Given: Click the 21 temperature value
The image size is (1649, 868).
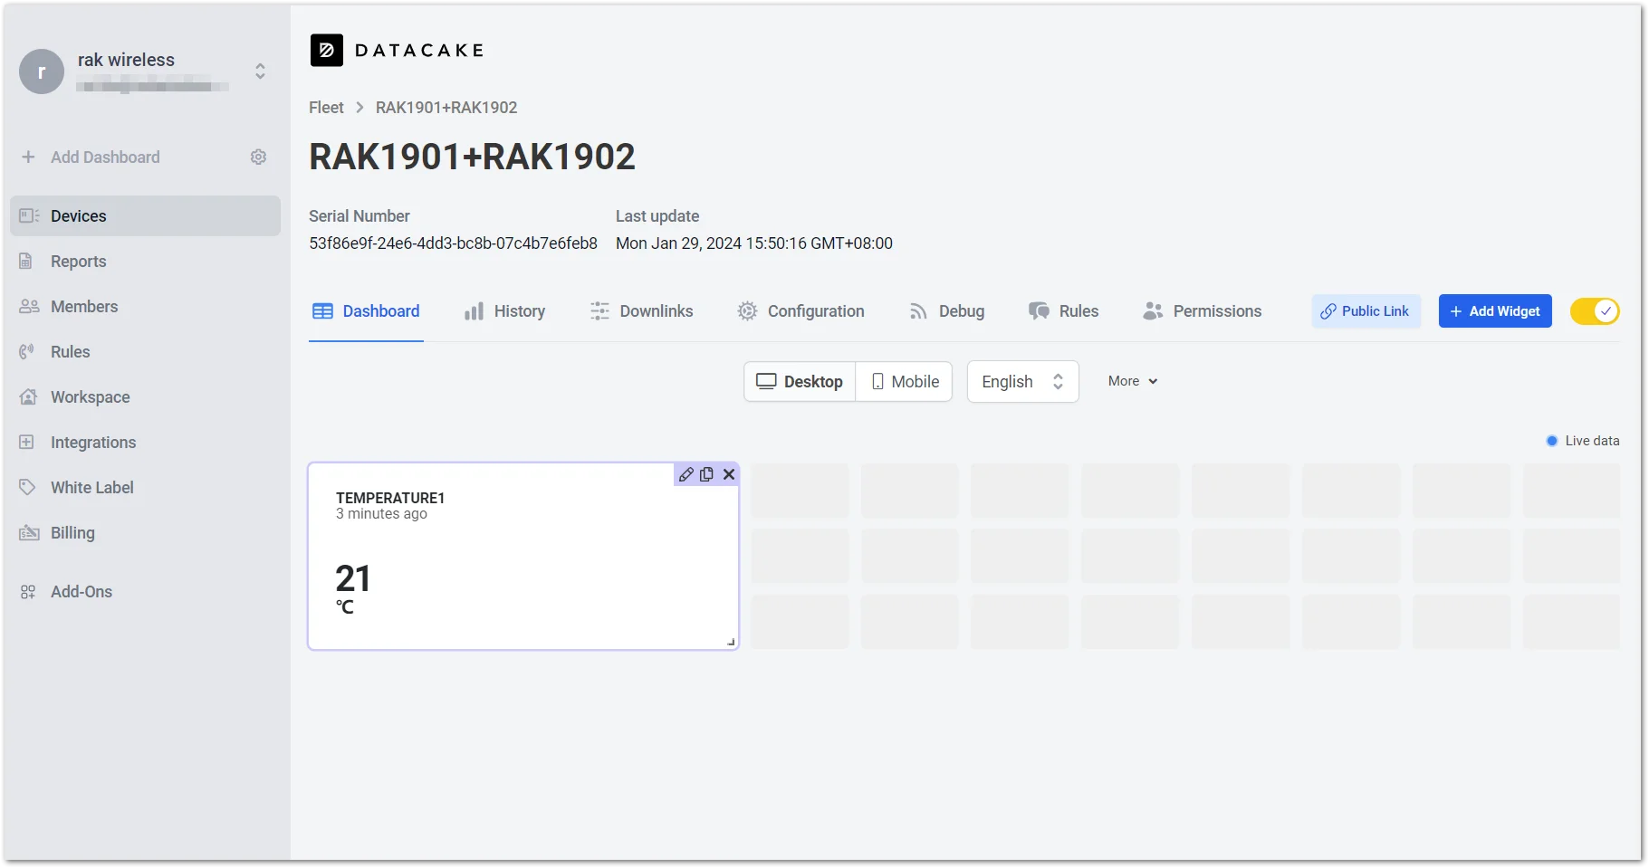Looking at the screenshot, I should pos(353,579).
